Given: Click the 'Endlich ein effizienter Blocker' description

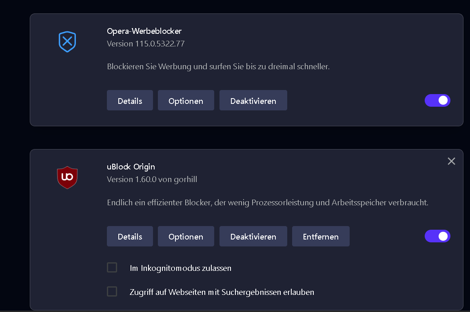Looking at the screenshot, I should click(267, 202).
